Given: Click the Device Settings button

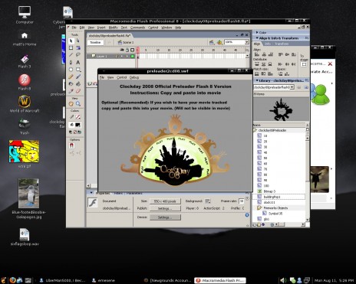Looking at the screenshot, I should click(x=165, y=217).
